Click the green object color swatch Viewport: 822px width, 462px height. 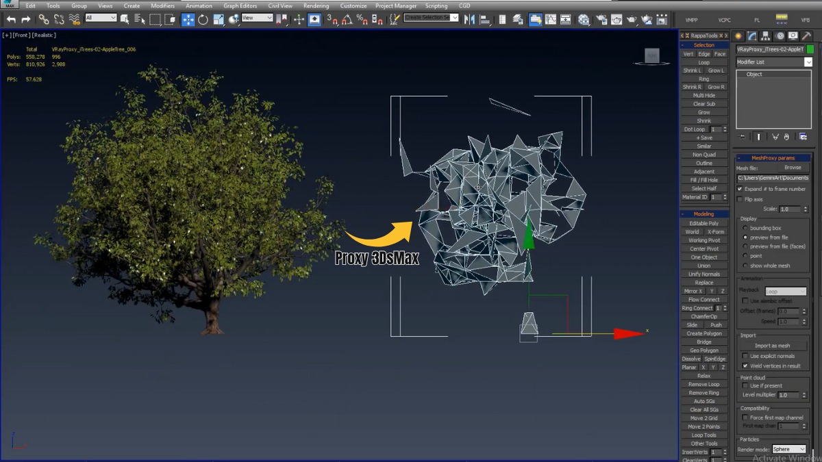pyautogui.click(x=810, y=49)
